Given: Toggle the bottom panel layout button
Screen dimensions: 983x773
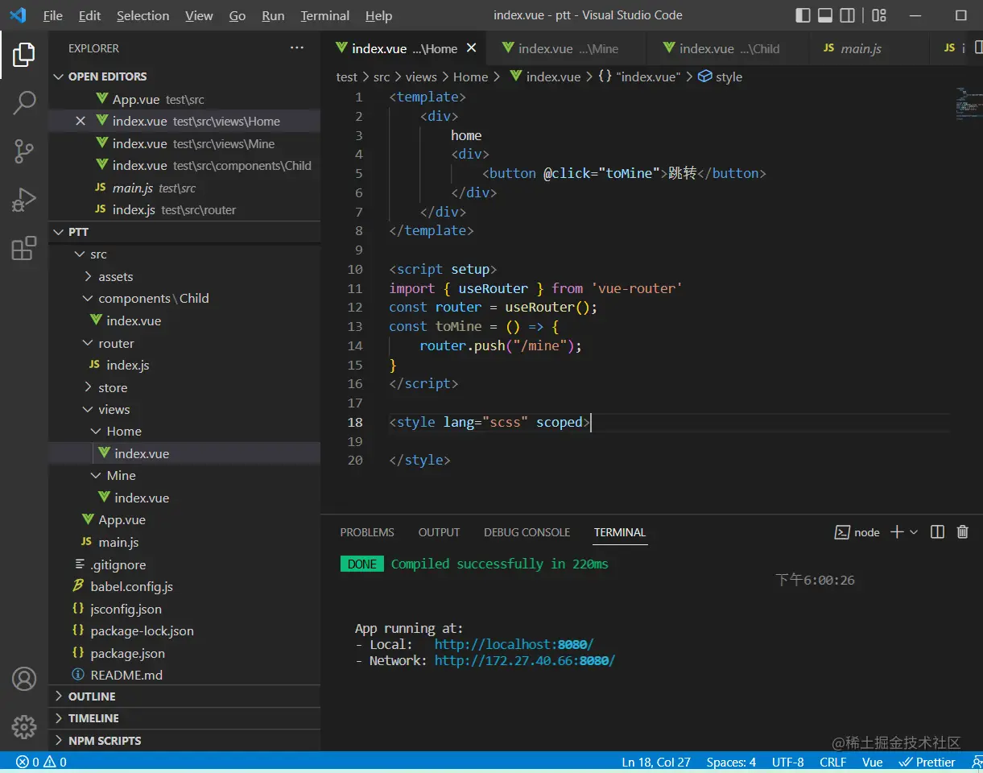Looking at the screenshot, I should pos(825,15).
